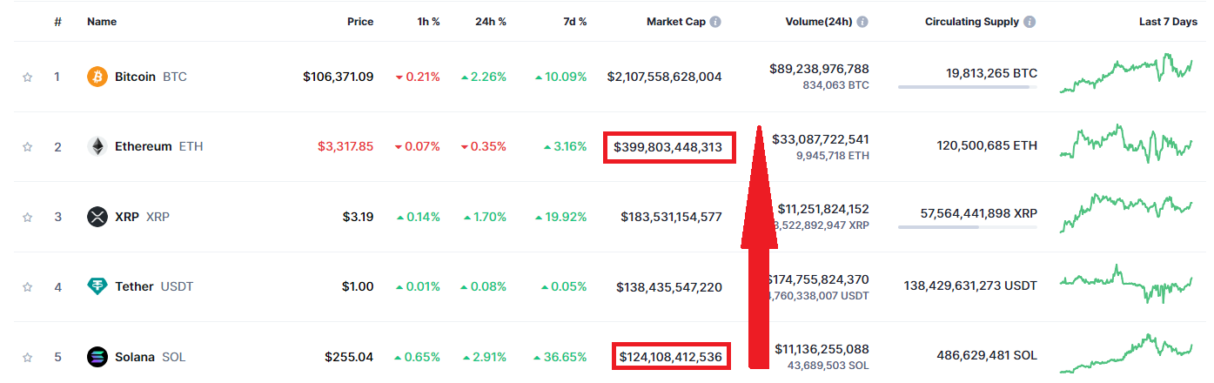Click the Circulating Supply info icon

pos(1030,22)
